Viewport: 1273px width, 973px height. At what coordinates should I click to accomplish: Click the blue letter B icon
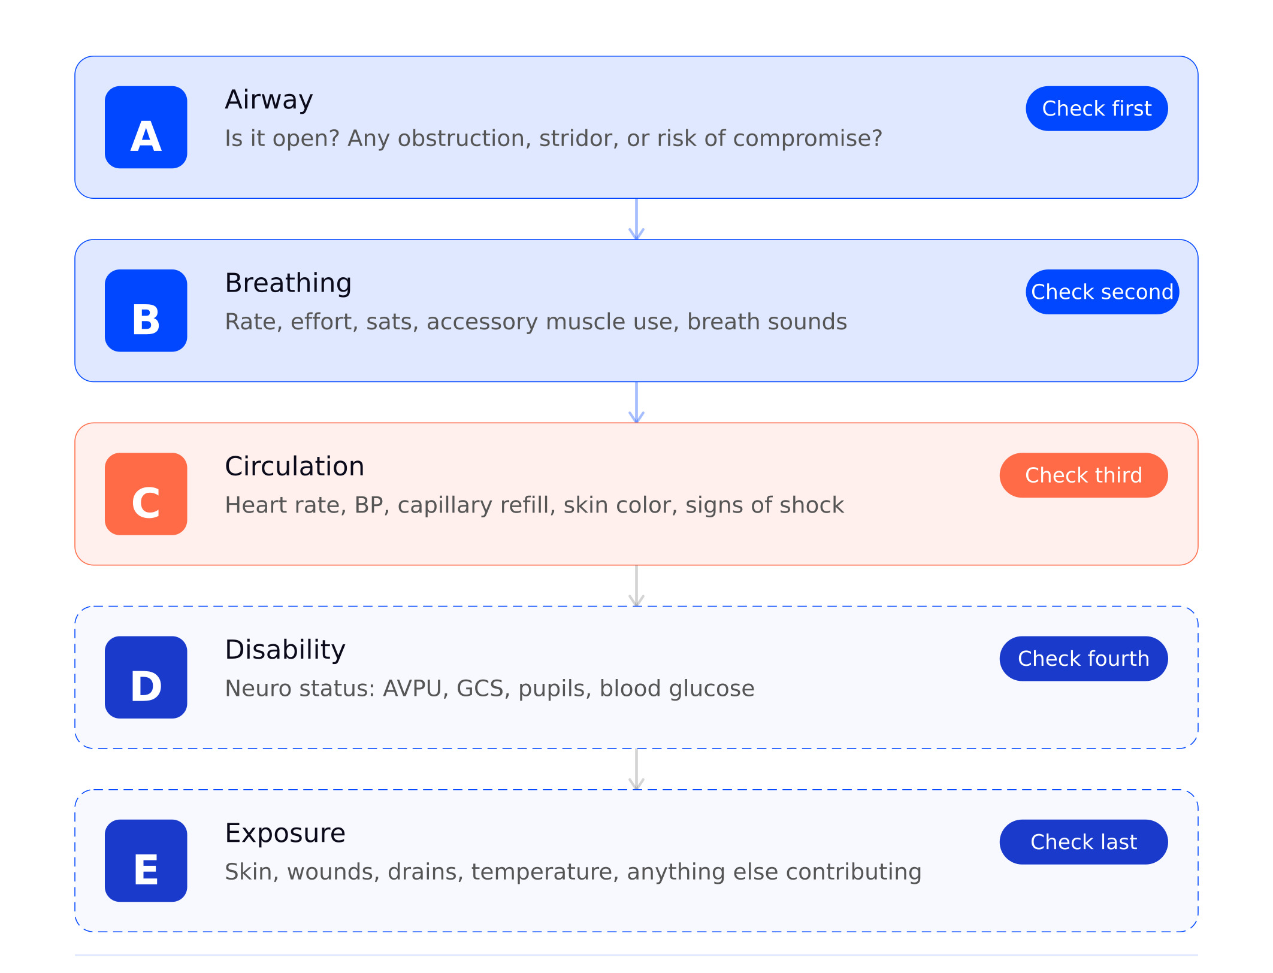(x=146, y=310)
